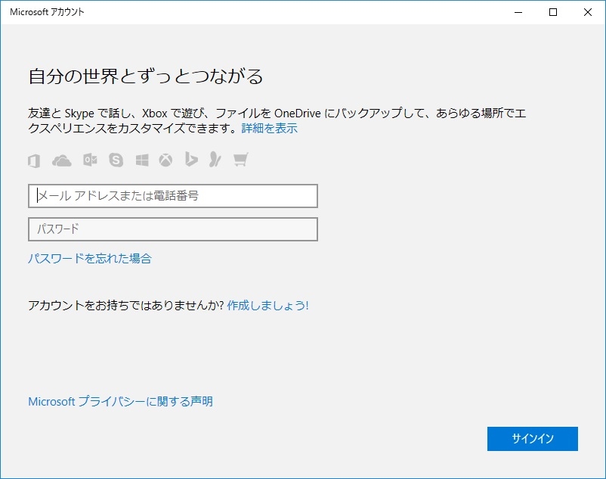Click the Skype icon

coord(116,160)
